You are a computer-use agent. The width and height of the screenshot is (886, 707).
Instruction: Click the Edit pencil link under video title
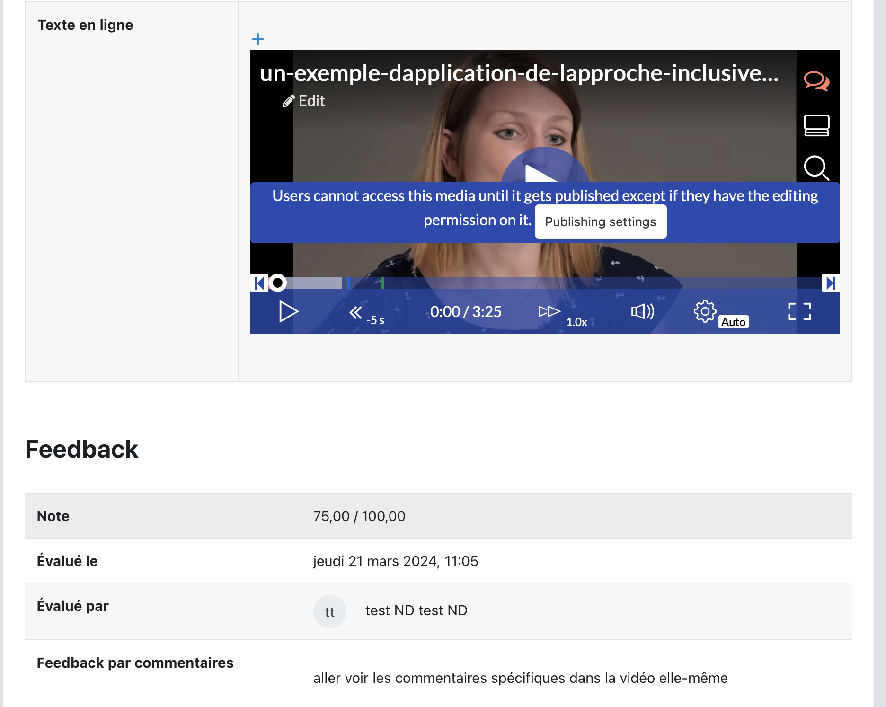(x=304, y=101)
